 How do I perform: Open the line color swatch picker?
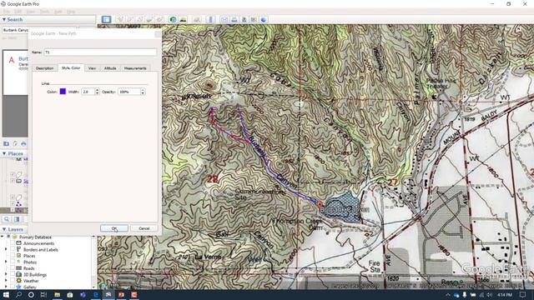[x=63, y=91]
